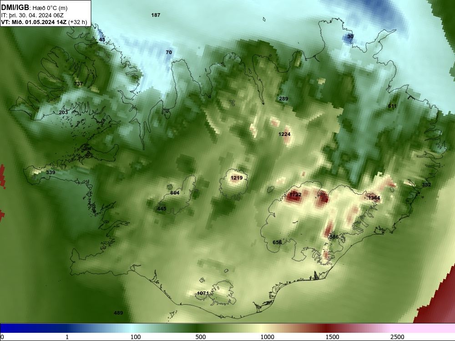The image size is (455, 341).
Task: Pick the 1000 tick on the color scale
Action: coord(267,337)
